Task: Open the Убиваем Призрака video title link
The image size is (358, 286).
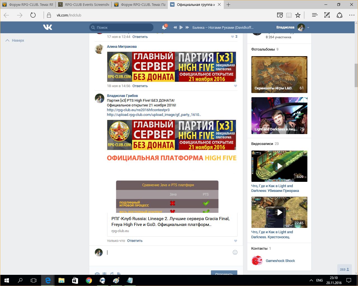Action: (x=275, y=189)
